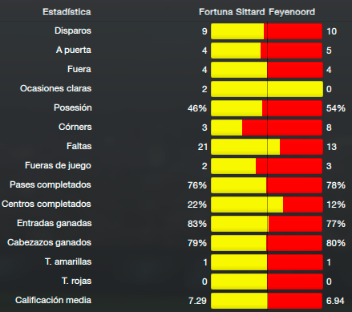Click the T. amarillas label

(x=68, y=261)
